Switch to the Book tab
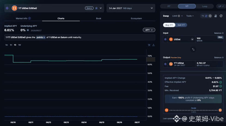This screenshot has width=226, height=126. click(x=99, y=18)
